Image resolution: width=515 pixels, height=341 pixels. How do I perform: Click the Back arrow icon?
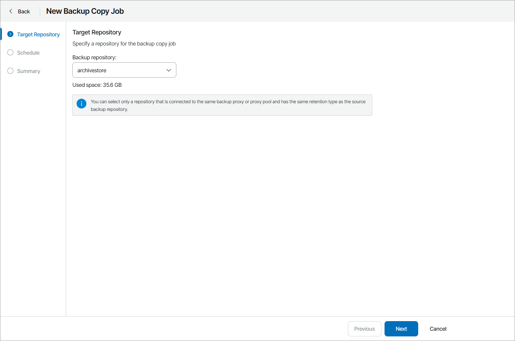[x=11, y=11]
